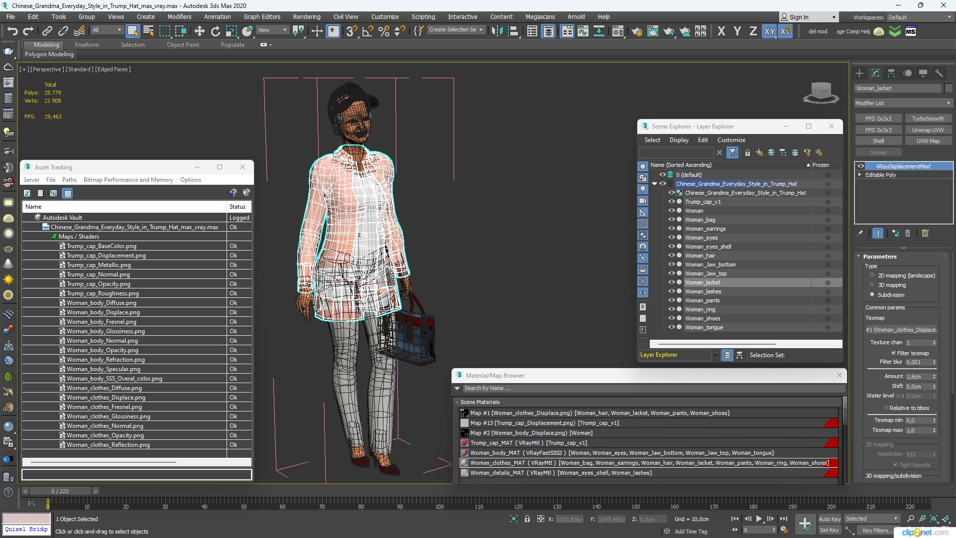Collapse the Scene Materials section
This screenshot has height=538, width=956.
[457, 402]
